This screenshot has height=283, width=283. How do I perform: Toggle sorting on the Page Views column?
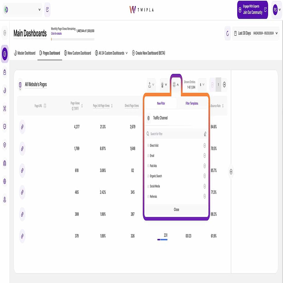tap(82, 106)
